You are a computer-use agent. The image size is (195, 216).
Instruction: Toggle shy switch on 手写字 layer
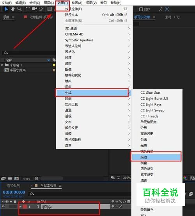click(x=113, y=207)
